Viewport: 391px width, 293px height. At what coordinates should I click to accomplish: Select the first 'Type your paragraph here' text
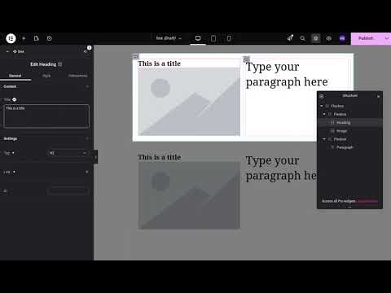coord(287,74)
